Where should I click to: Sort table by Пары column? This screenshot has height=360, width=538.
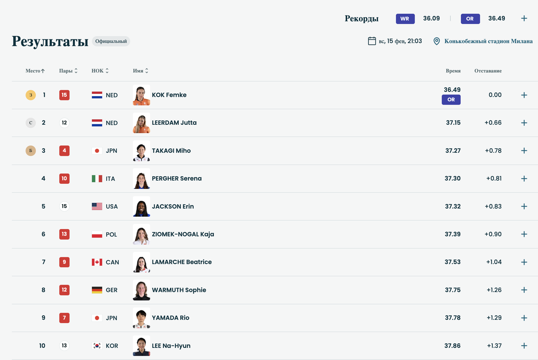click(68, 71)
